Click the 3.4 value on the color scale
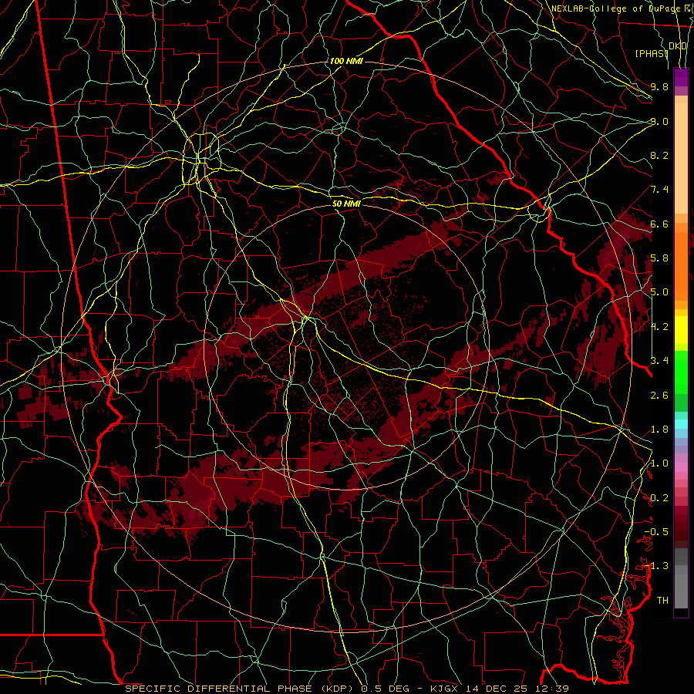 pyautogui.click(x=659, y=360)
